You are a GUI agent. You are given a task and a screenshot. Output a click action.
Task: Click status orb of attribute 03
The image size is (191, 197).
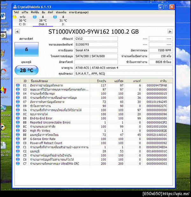[x=18, y=90]
